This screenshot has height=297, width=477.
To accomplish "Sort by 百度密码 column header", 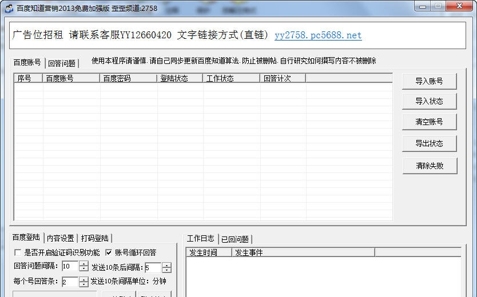I will coord(128,78).
